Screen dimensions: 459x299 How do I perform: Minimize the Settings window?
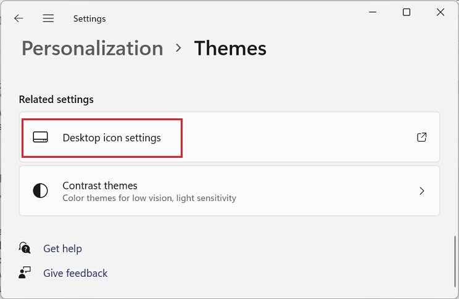[x=373, y=12]
